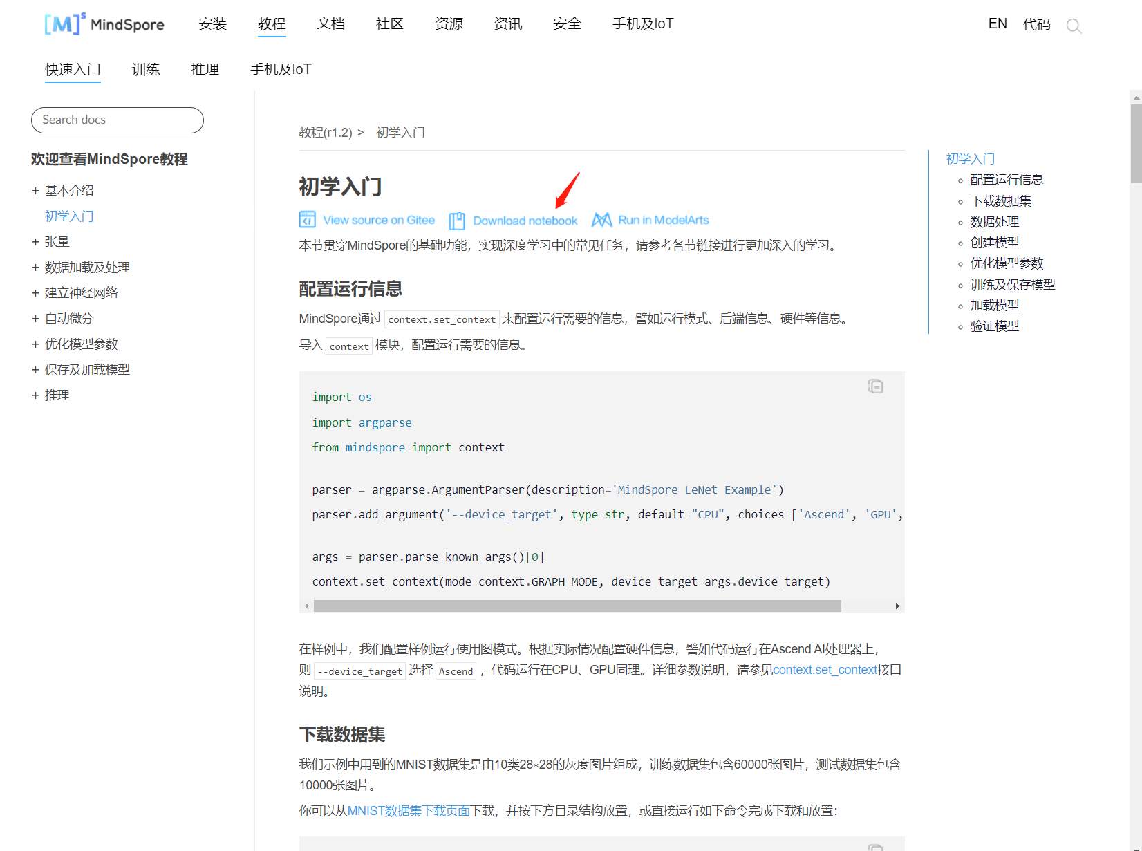Expand the 数据加载及处理 sidebar section
Viewport: 1142px width, 851px height.
[35, 268]
